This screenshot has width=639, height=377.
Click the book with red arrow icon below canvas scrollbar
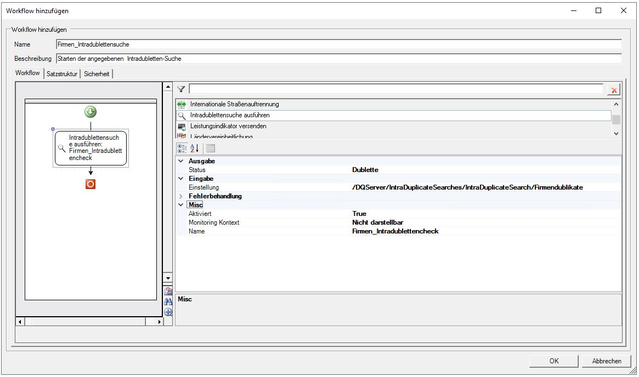click(x=168, y=290)
